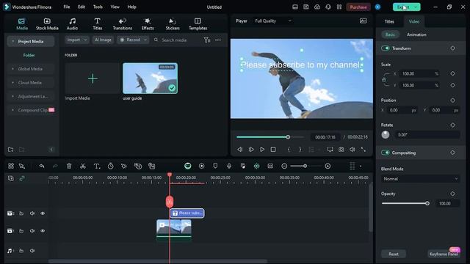Open the Import dropdown
The width and height of the screenshot is (470, 264).
(76, 40)
